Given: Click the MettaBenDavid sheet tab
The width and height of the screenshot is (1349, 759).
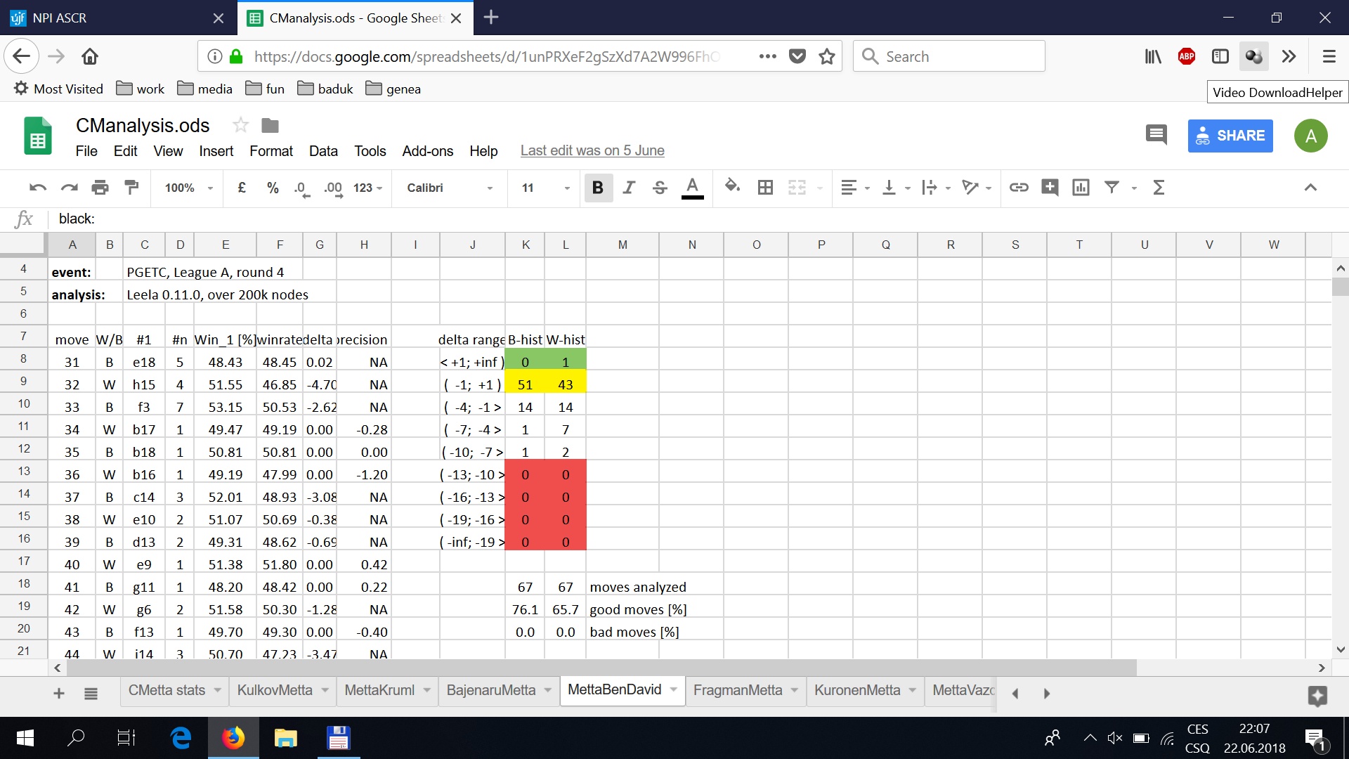Looking at the screenshot, I should pos(614,690).
